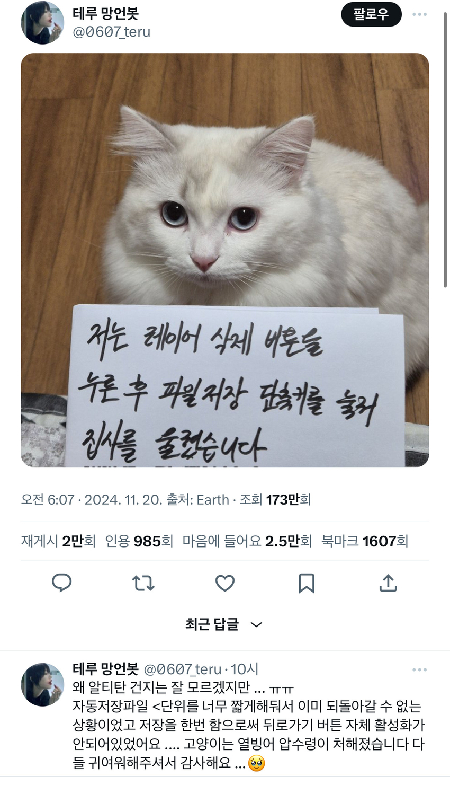450x785 pixels.
Task: Open the more options dots beside 팔로우
Action: tap(419, 14)
